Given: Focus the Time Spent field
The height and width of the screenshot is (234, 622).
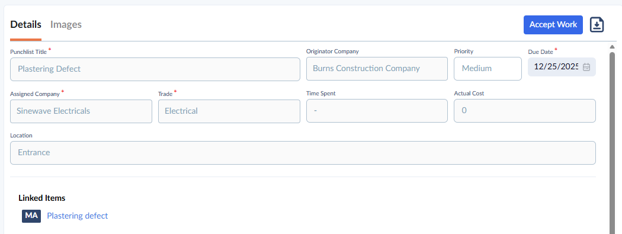Looking at the screenshot, I should tap(377, 111).
